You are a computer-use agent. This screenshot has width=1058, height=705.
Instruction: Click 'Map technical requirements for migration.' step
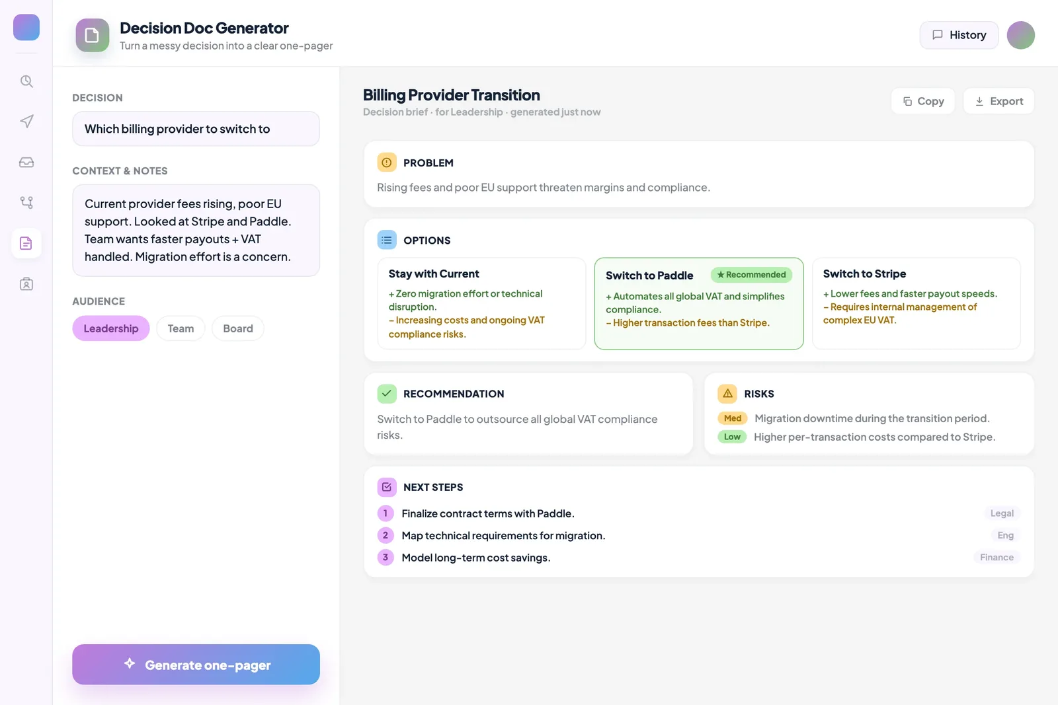point(503,536)
